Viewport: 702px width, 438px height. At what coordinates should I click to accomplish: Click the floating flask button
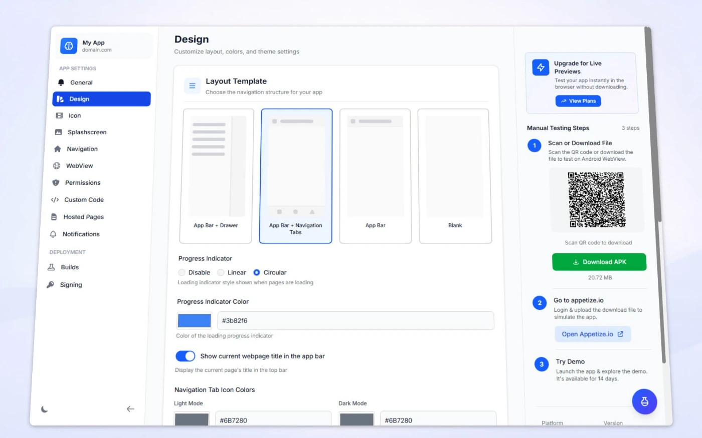644,401
